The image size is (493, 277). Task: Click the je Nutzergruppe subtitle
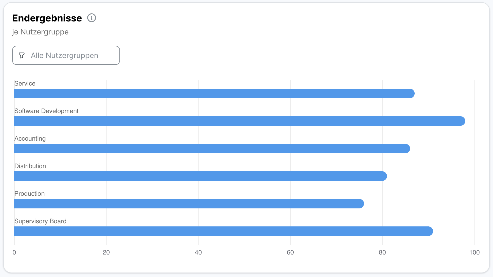point(40,32)
